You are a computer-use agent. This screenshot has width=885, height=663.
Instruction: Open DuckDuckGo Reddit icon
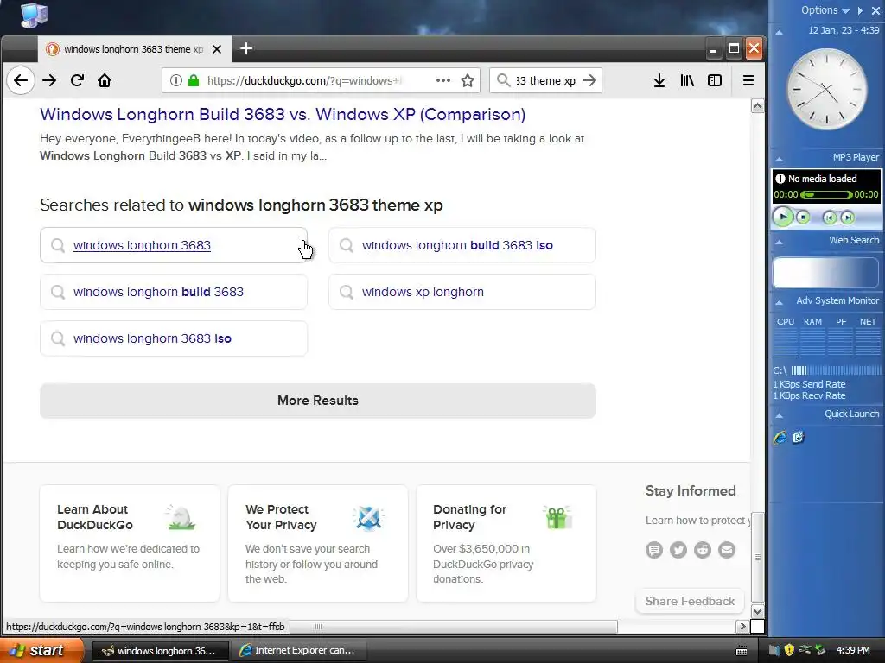[x=703, y=549]
